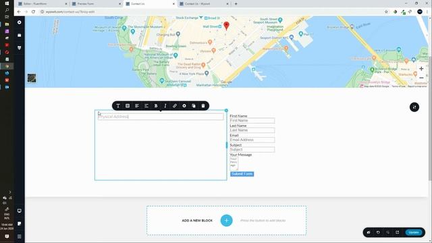Image resolution: width=432 pixels, height=243 pixels.
Task: Open the hamburger menu at sidebar bottom
Action: (20, 236)
